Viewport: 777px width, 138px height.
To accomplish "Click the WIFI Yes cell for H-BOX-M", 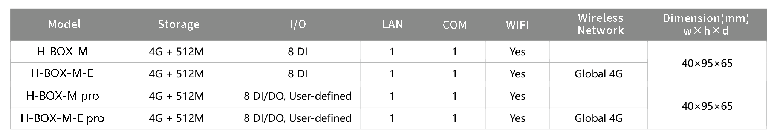I will pyautogui.click(x=517, y=52).
